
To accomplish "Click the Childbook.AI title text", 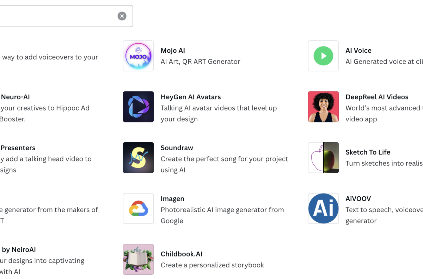I will 182,254.
